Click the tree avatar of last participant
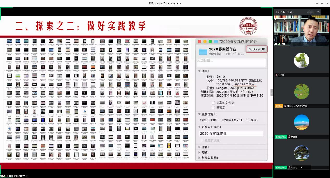Viewport: 330px width, 178px height. pyautogui.click(x=301, y=153)
